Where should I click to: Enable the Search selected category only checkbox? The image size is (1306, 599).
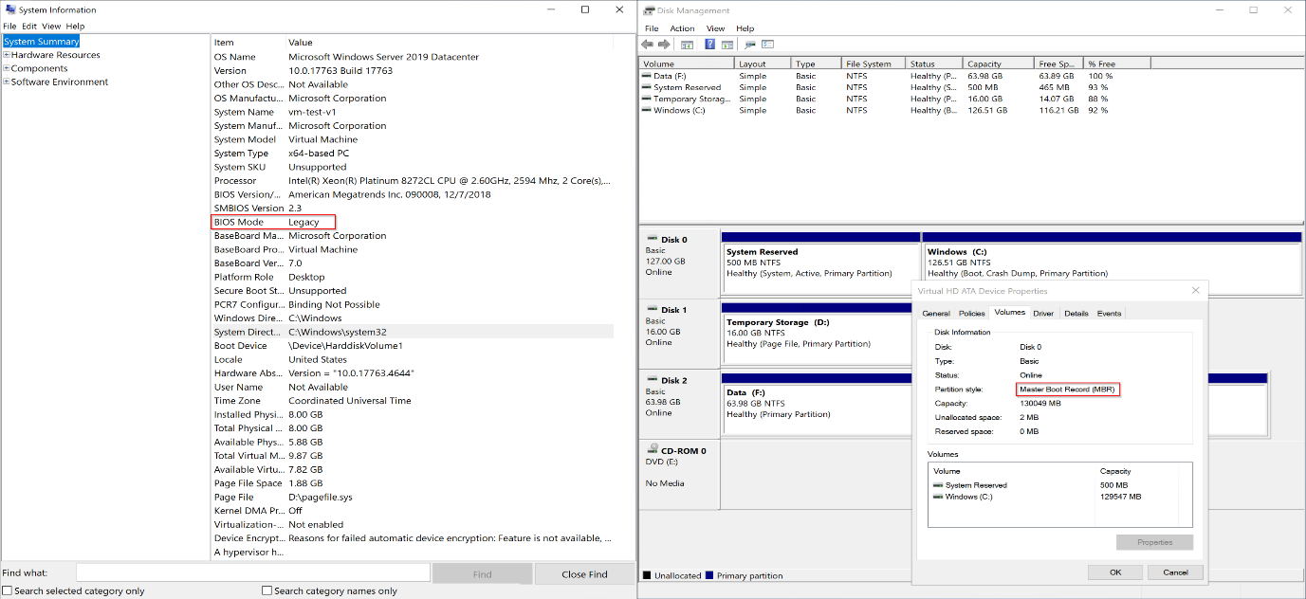click(8, 590)
